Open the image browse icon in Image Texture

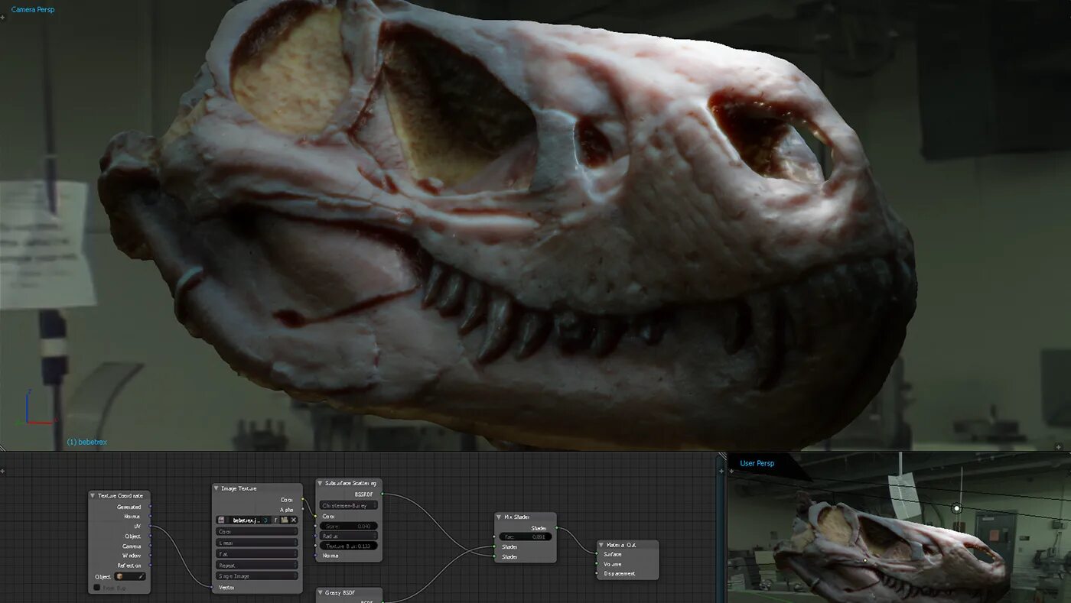point(221,520)
